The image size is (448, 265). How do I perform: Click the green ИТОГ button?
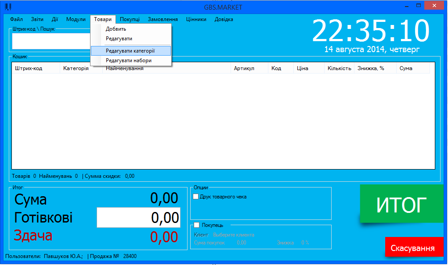click(x=401, y=204)
